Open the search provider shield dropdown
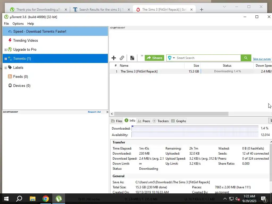The height and width of the screenshot is (204, 272). click(x=171, y=58)
